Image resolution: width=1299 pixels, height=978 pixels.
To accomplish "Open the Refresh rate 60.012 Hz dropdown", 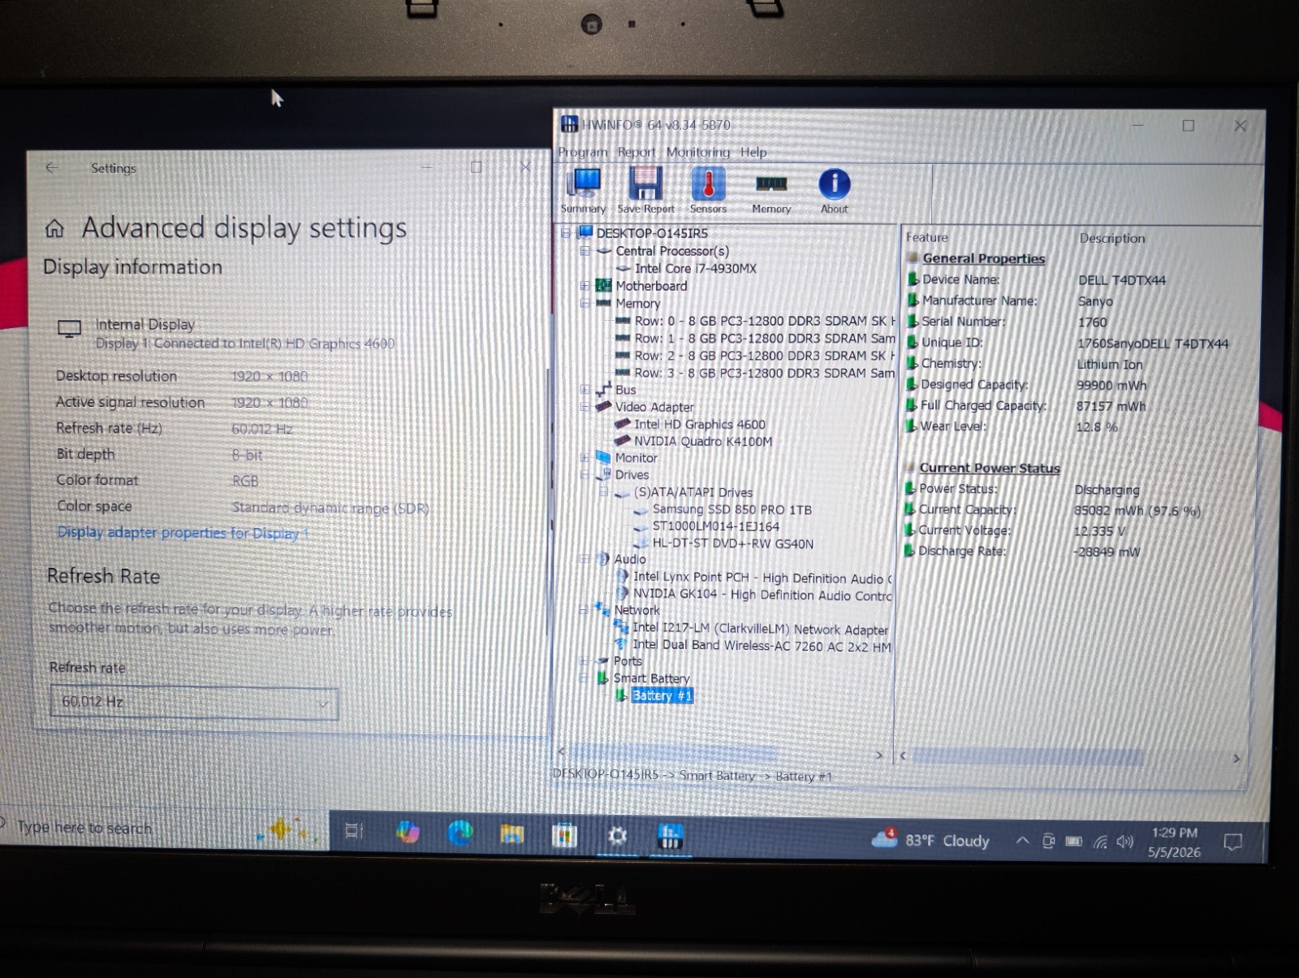I will tap(194, 702).
